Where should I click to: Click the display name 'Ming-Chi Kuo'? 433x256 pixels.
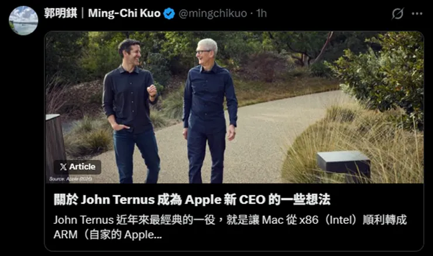[x=124, y=13]
